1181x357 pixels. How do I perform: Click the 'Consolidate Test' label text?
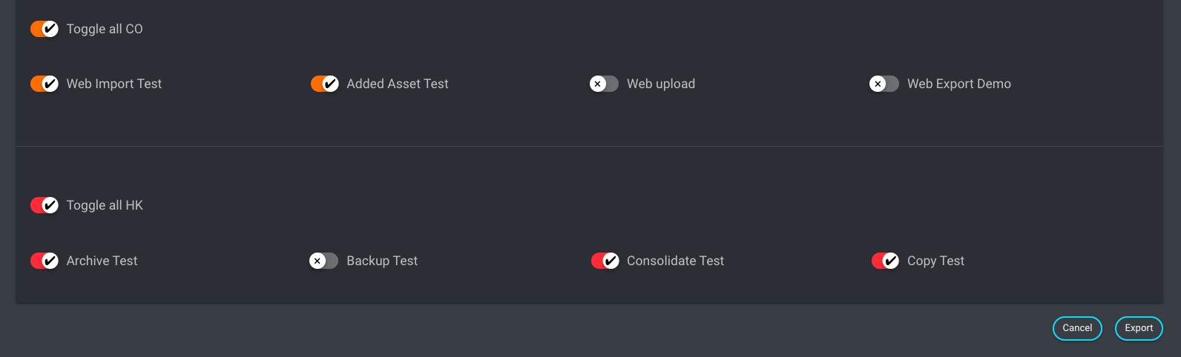point(675,261)
